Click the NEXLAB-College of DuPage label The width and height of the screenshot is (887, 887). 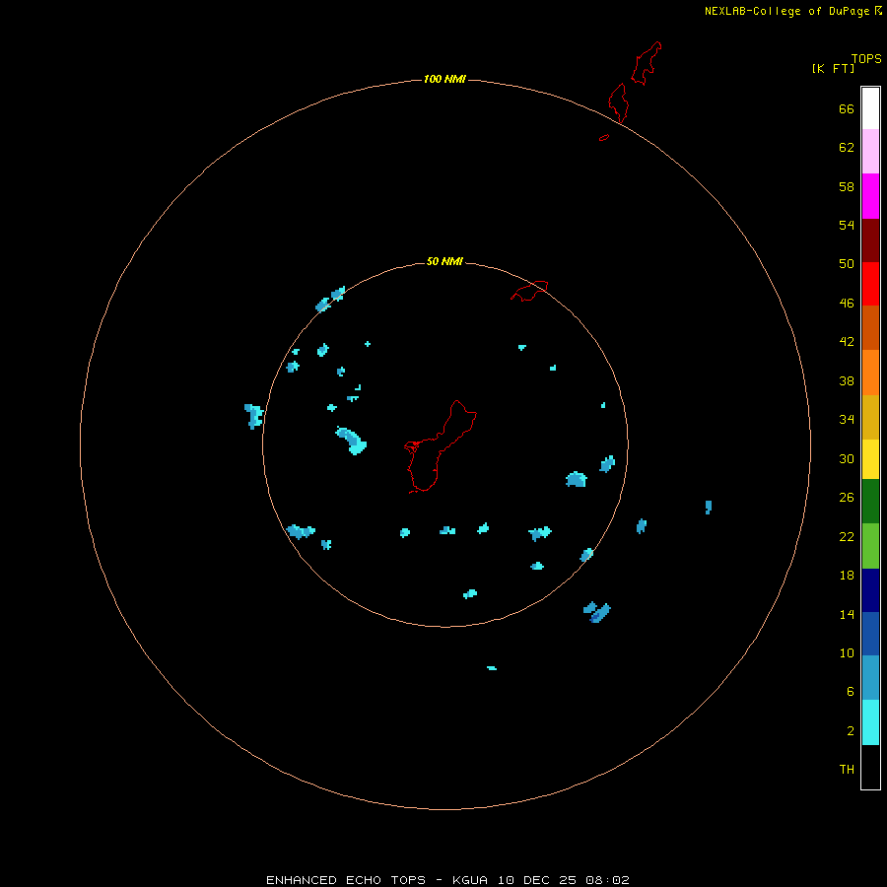786,11
